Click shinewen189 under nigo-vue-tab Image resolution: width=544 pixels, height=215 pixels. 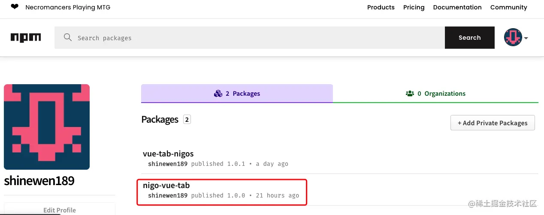(168, 195)
